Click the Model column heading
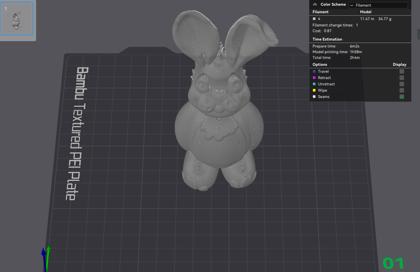420x272 pixels. [x=366, y=12]
